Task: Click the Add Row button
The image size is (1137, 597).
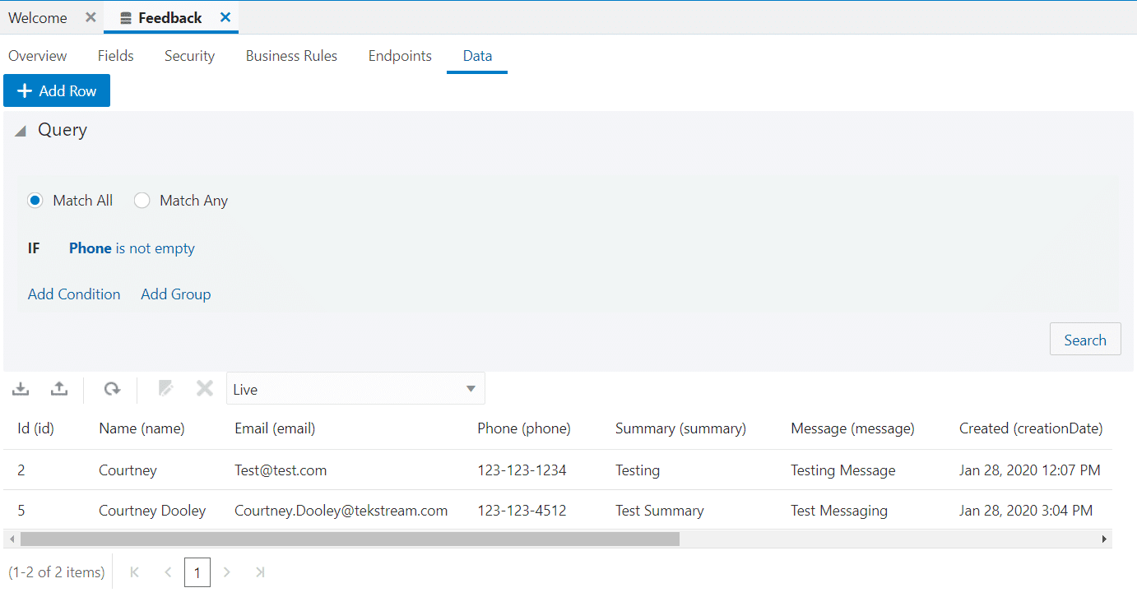Action: pos(57,90)
